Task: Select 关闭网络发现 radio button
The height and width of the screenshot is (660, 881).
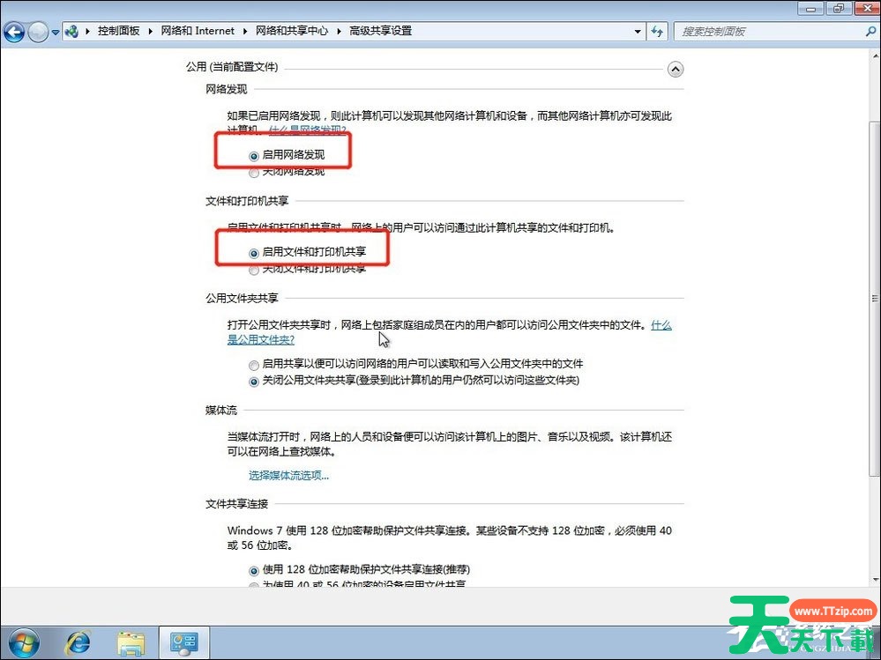Action: 255,173
